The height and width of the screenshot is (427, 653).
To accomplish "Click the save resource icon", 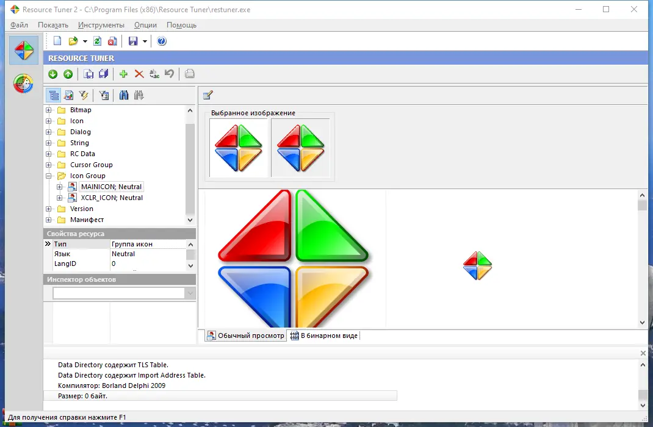I will point(88,74).
